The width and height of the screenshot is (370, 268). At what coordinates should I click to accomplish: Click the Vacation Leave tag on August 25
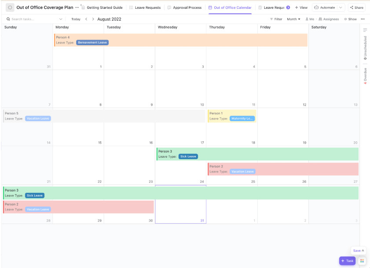242,171
